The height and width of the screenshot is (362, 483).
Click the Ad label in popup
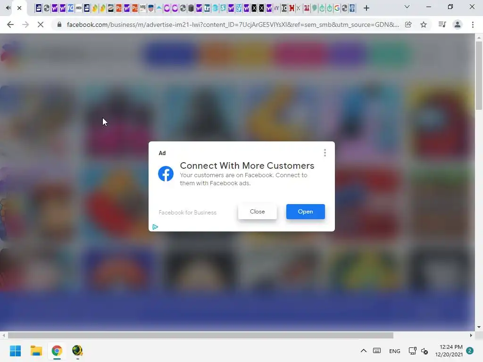pyautogui.click(x=162, y=153)
